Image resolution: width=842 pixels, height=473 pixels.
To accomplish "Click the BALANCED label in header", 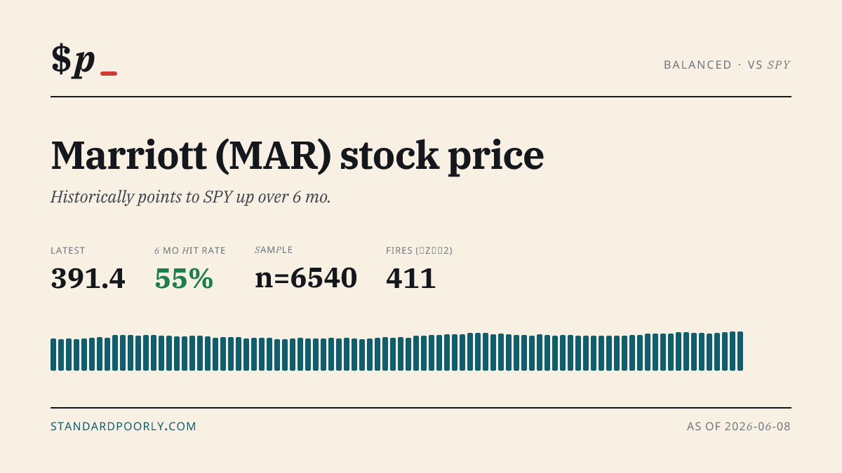I will click(697, 64).
